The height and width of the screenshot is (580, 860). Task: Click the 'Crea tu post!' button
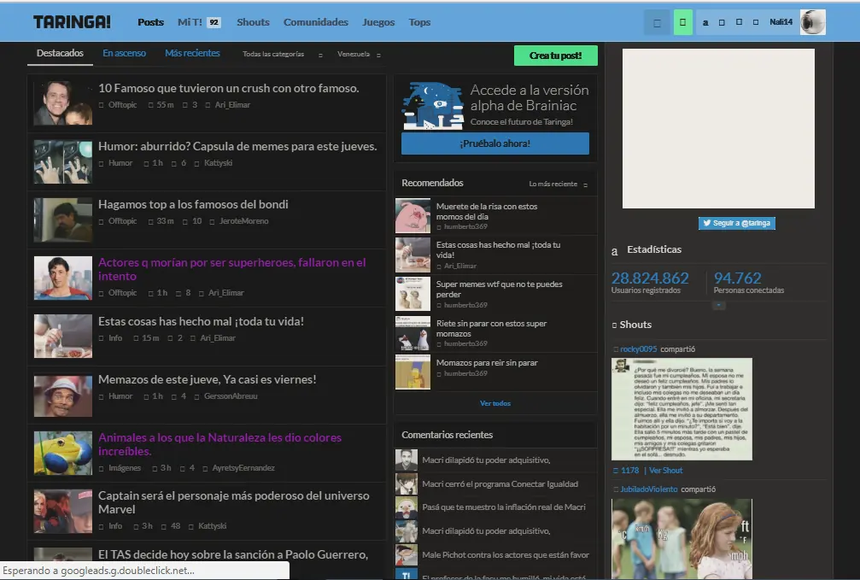pyautogui.click(x=556, y=56)
